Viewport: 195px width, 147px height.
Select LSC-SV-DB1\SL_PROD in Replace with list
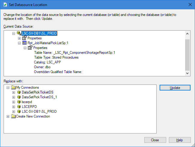[x=39, y=112]
